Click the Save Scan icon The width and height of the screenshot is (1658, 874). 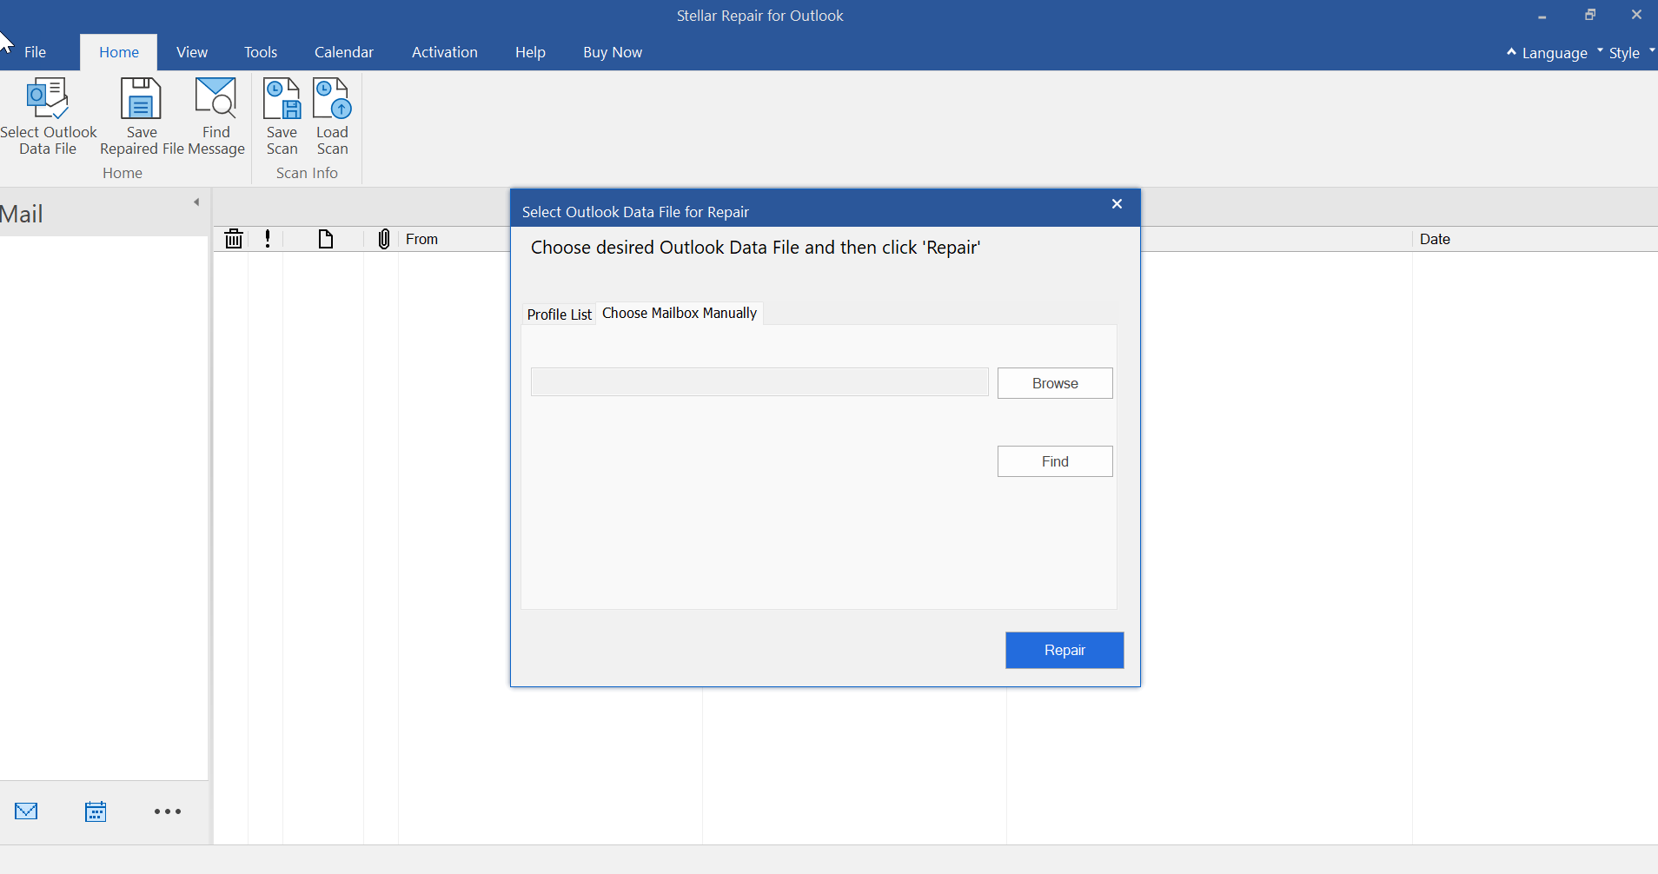(282, 100)
